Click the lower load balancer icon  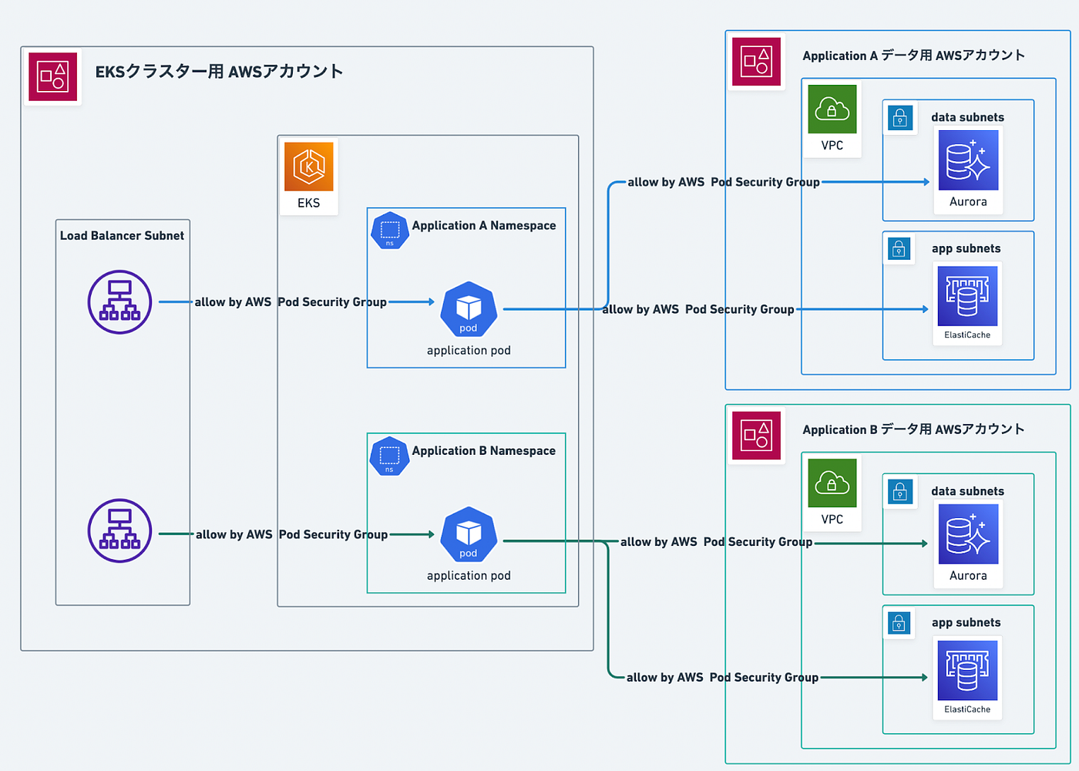[119, 530]
